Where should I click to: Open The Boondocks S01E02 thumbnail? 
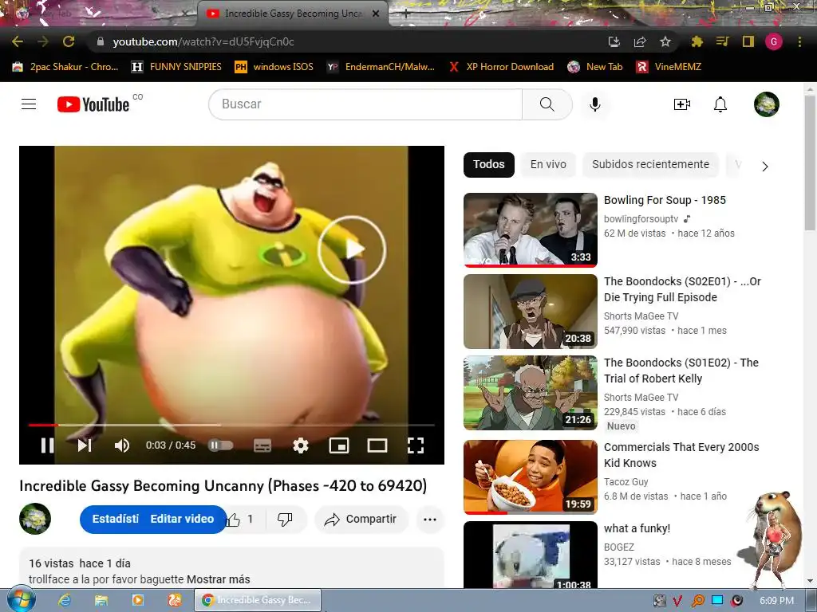(531, 393)
